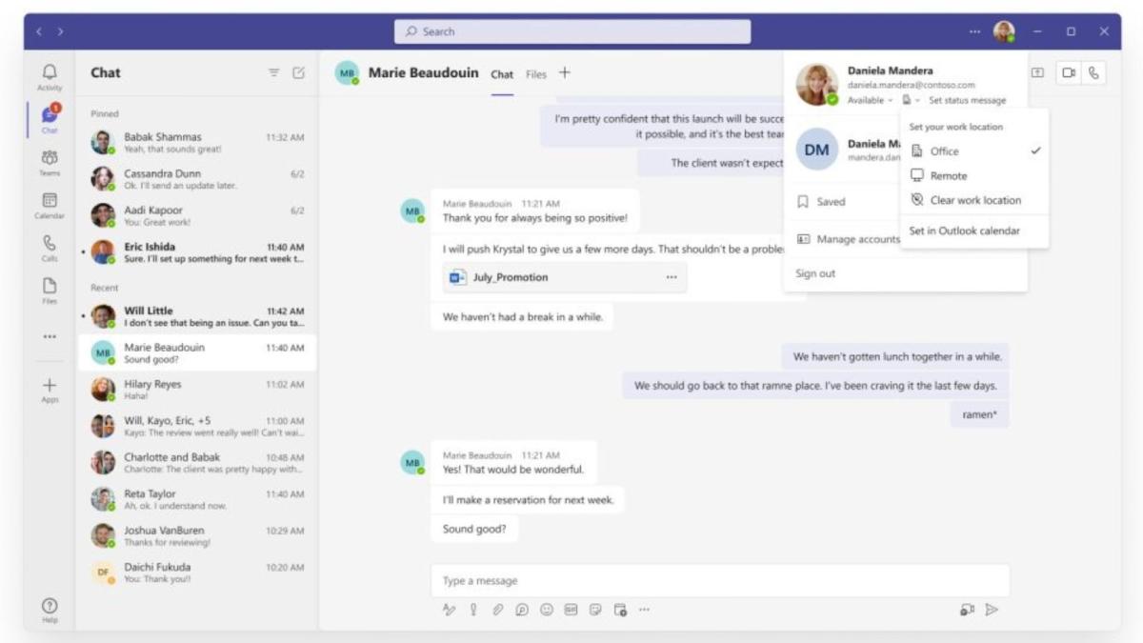Select Remote as work location
The width and height of the screenshot is (1143, 643).
pos(974,176)
